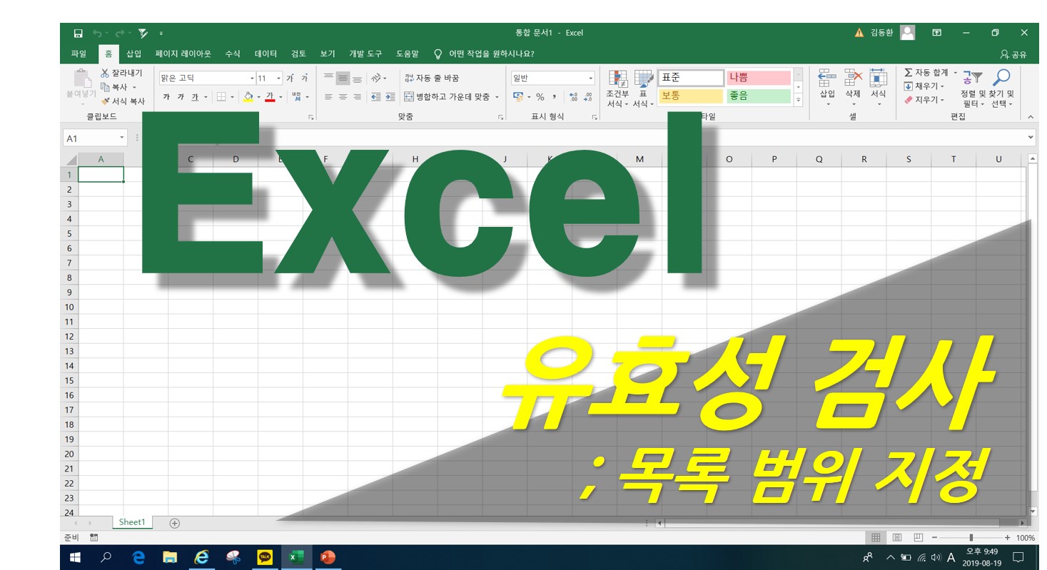
Task: Open Format as Table (표 서식)
Action: coord(643,89)
